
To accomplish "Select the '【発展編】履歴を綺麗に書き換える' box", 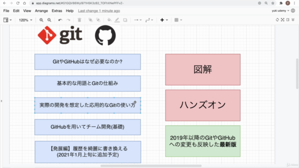I will click(x=88, y=152).
